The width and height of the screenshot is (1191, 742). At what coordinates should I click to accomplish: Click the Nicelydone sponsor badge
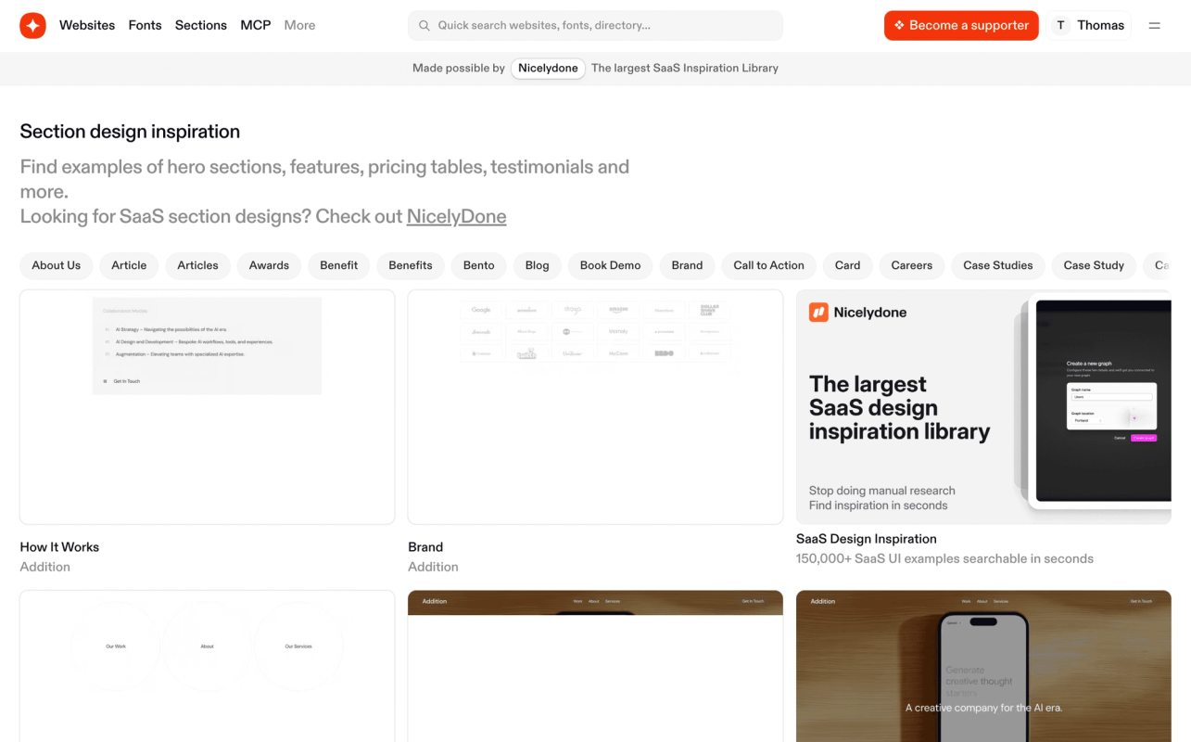(548, 68)
